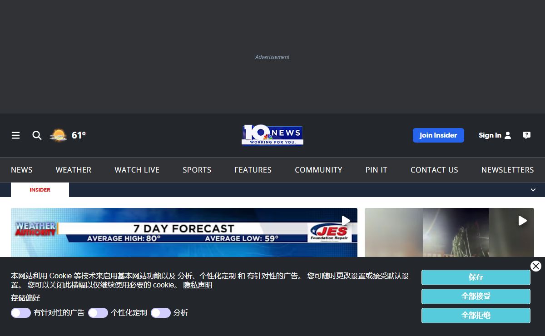Open the FEATURES menu
Viewport: 545px width, 336px height.
253,170
